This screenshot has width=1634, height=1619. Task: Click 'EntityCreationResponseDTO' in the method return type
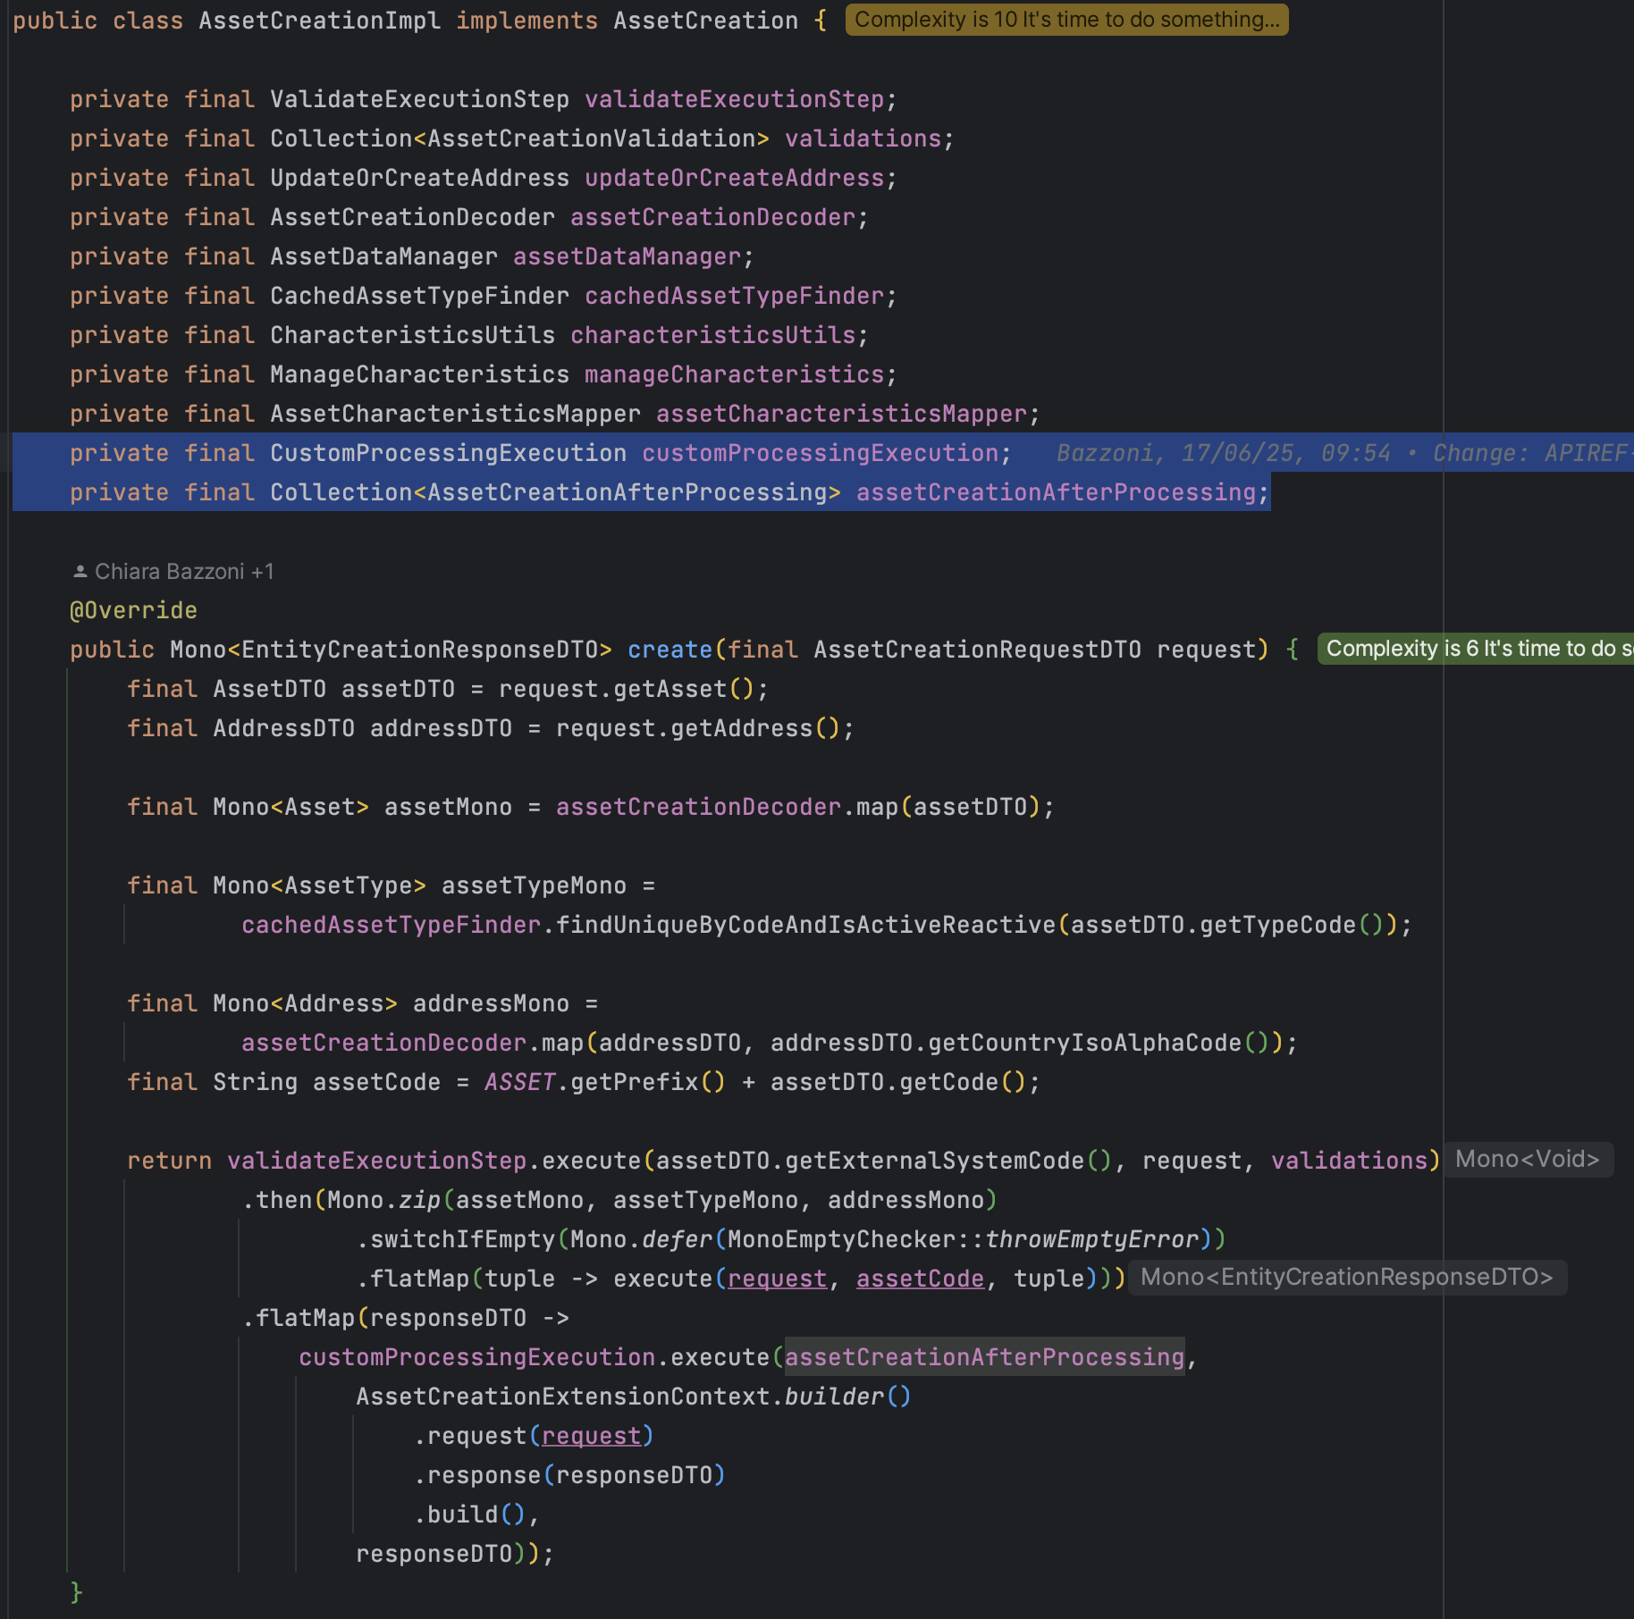click(419, 650)
